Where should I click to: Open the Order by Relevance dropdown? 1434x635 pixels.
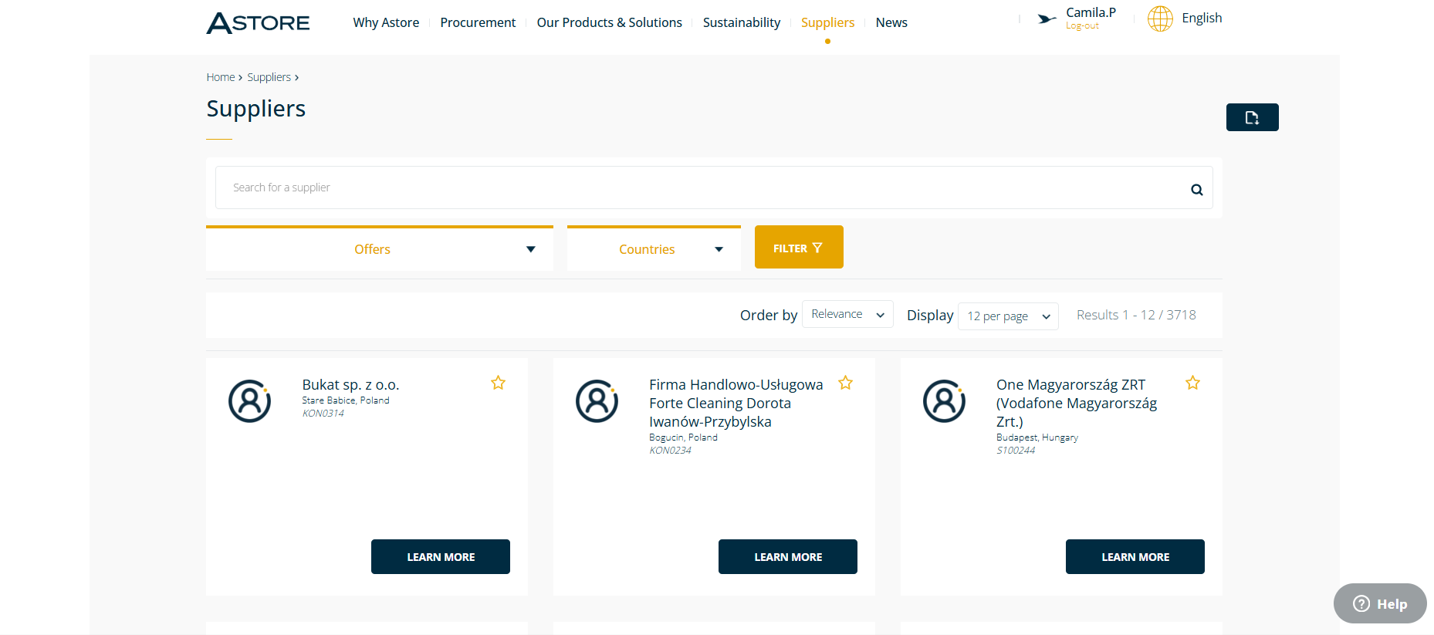click(847, 314)
